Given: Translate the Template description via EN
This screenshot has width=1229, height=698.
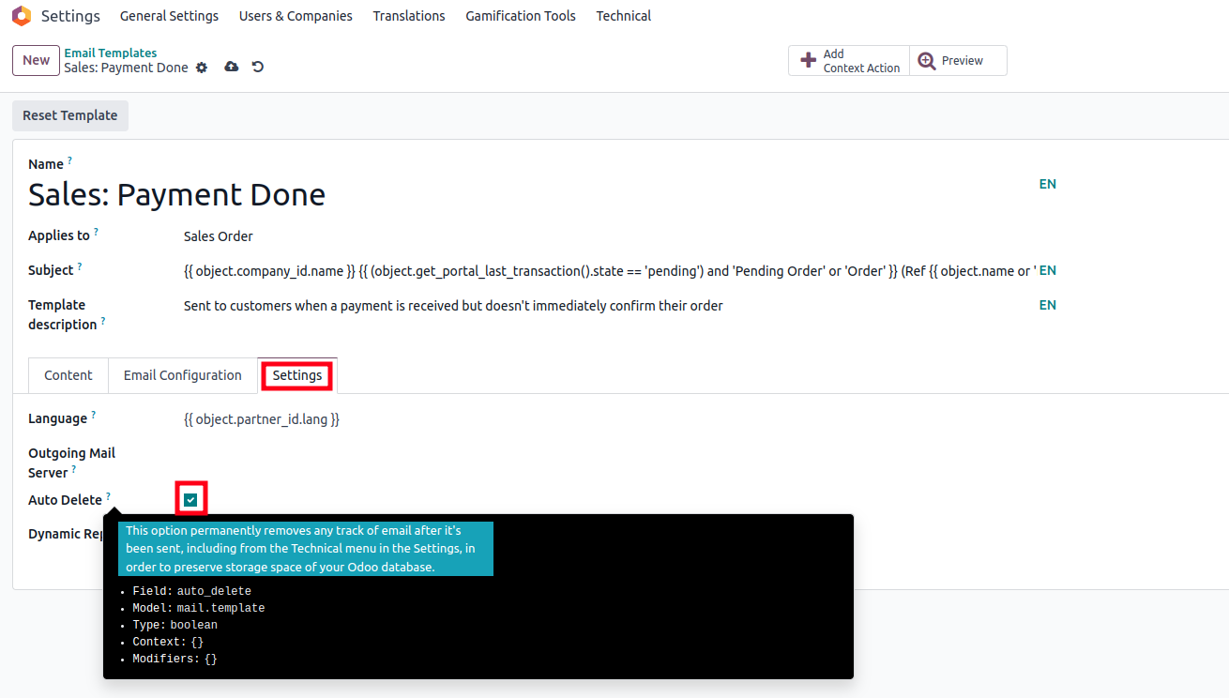Looking at the screenshot, I should (1048, 305).
